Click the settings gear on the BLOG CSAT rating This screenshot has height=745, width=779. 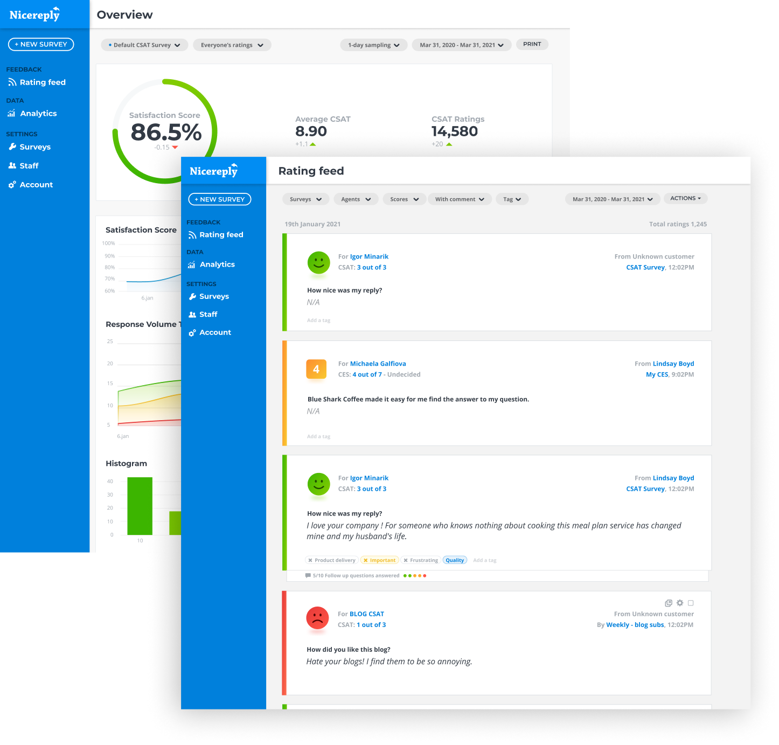click(x=679, y=603)
